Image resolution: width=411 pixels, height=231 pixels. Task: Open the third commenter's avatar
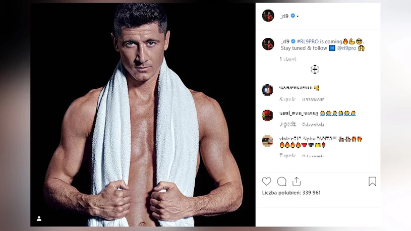pyautogui.click(x=267, y=141)
